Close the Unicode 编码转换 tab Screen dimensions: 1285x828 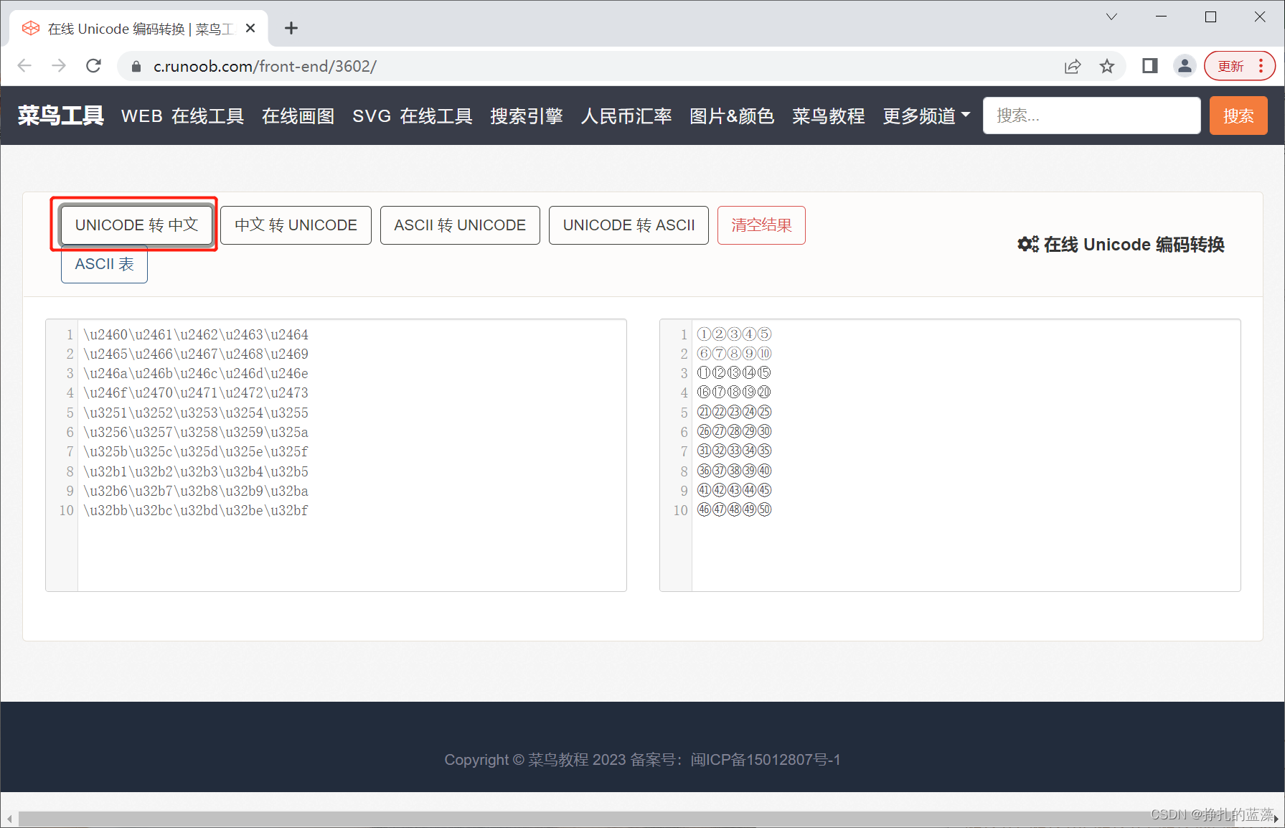(250, 28)
